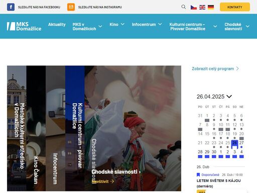Select day 27 in the calendar

[x=241, y=143]
